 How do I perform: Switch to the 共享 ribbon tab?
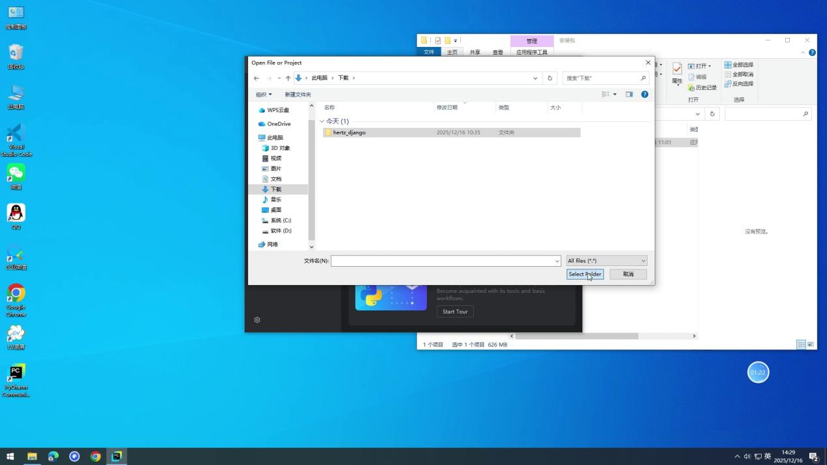coord(475,52)
